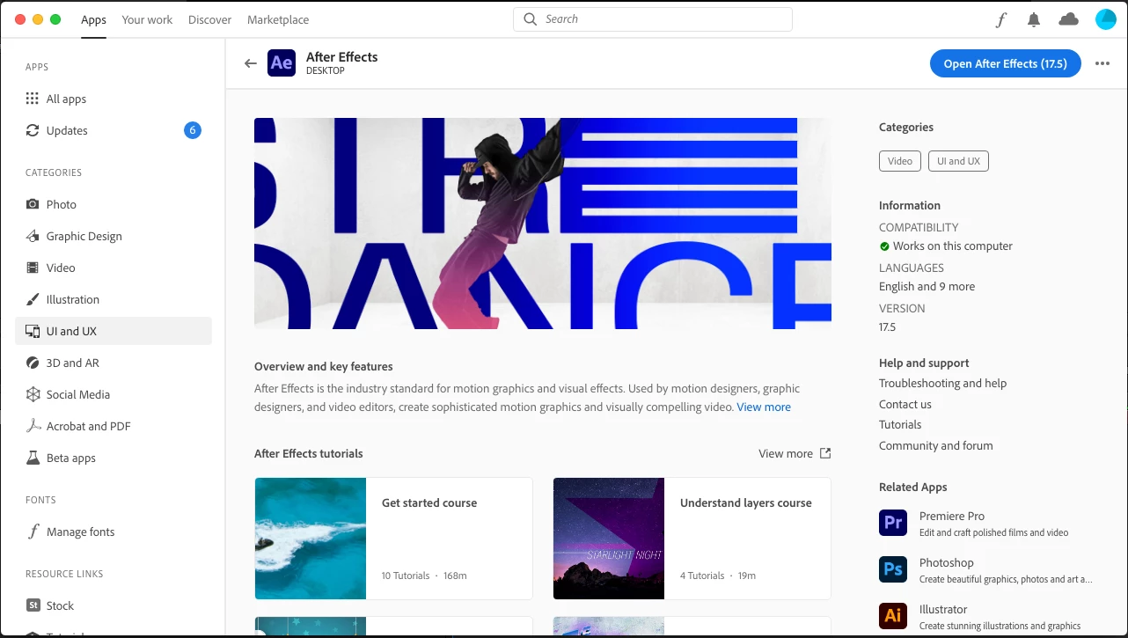This screenshot has height=638, width=1128.
Task: Click View more link in overview text
Action: 764,407
